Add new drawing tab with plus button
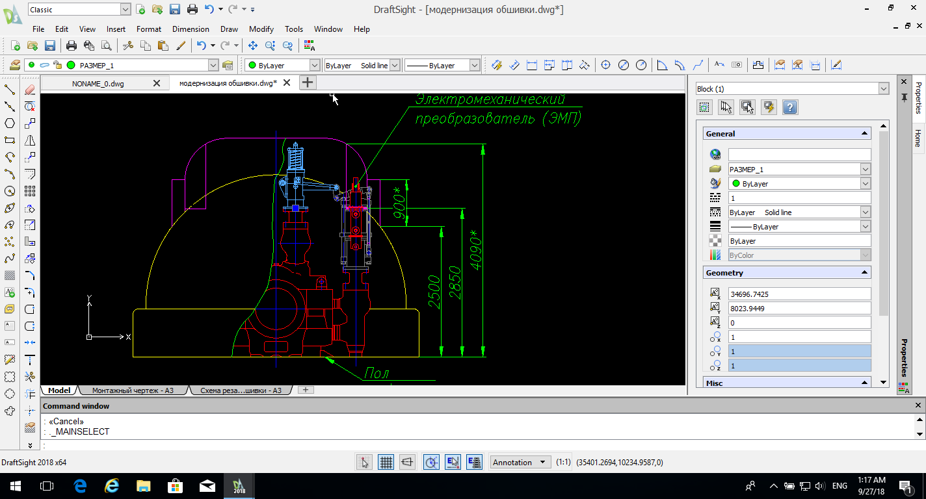This screenshot has width=926, height=499. (x=308, y=83)
